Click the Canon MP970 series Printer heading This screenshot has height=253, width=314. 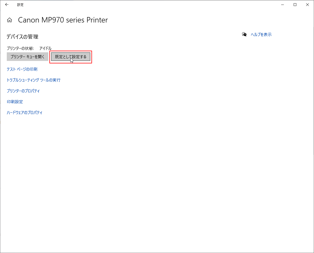point(63,20)
